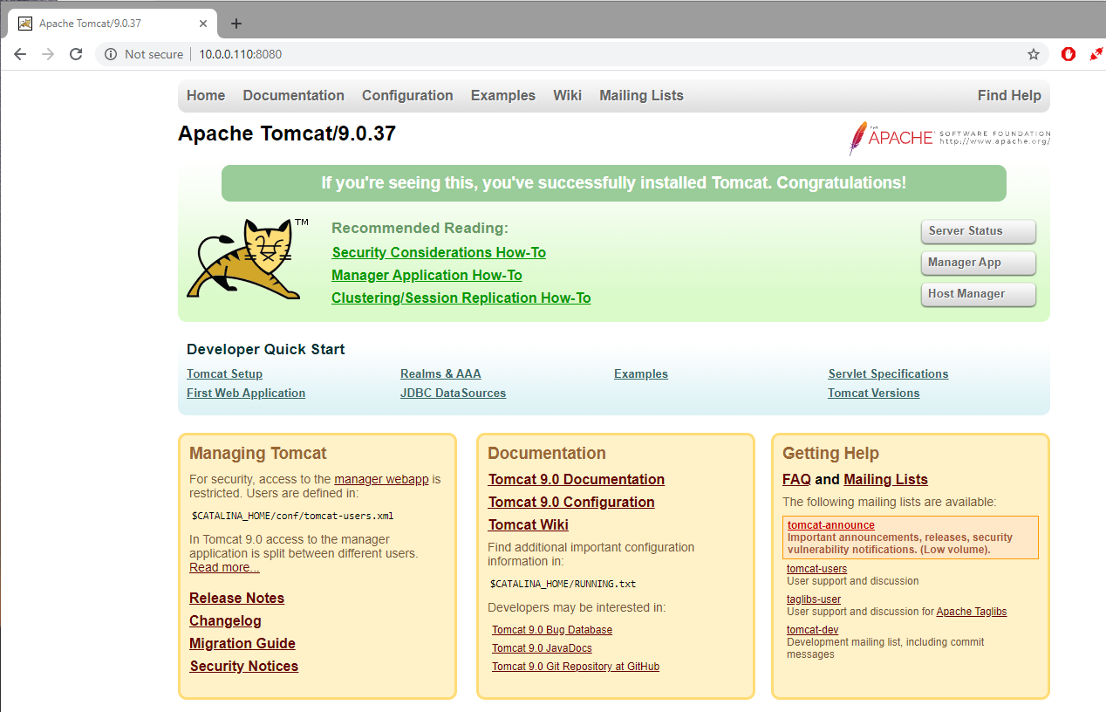
Task: Open a new tab with the plus button
Action: pyautogui.click(x=236, y=24)
